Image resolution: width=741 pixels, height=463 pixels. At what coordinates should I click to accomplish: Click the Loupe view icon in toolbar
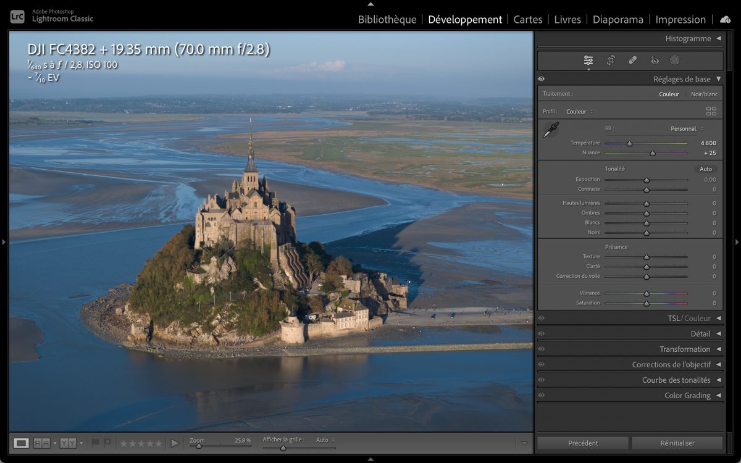point(22,443)
